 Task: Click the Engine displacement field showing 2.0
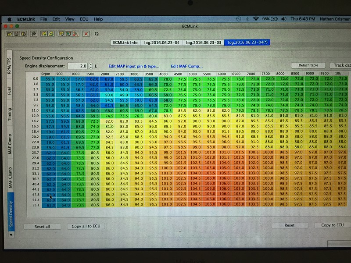(78, 66)
